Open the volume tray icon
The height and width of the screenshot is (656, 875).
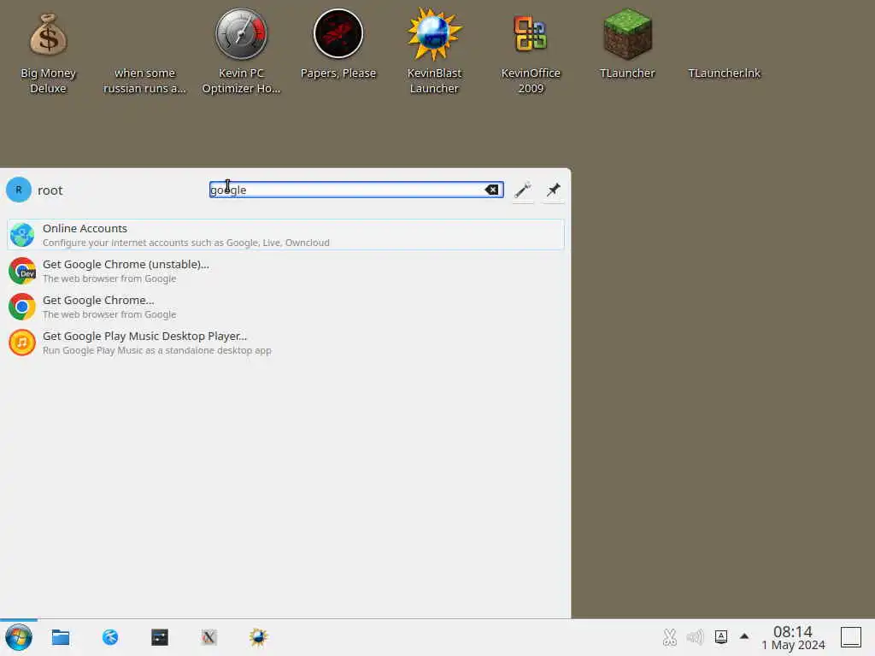pyautogui.click(x=696, y=637)
